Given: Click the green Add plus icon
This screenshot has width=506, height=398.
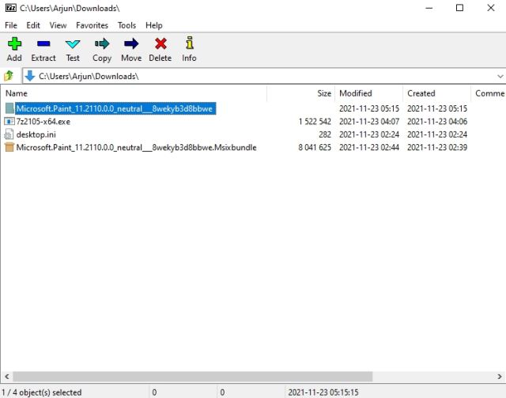Looking at the screenshot, I should click(x=14, y=44).
